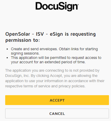The height and width of the screenshot is (121, 111).
Task: Click the ACCEPT button to grant permission
Action: pos(57,100)
